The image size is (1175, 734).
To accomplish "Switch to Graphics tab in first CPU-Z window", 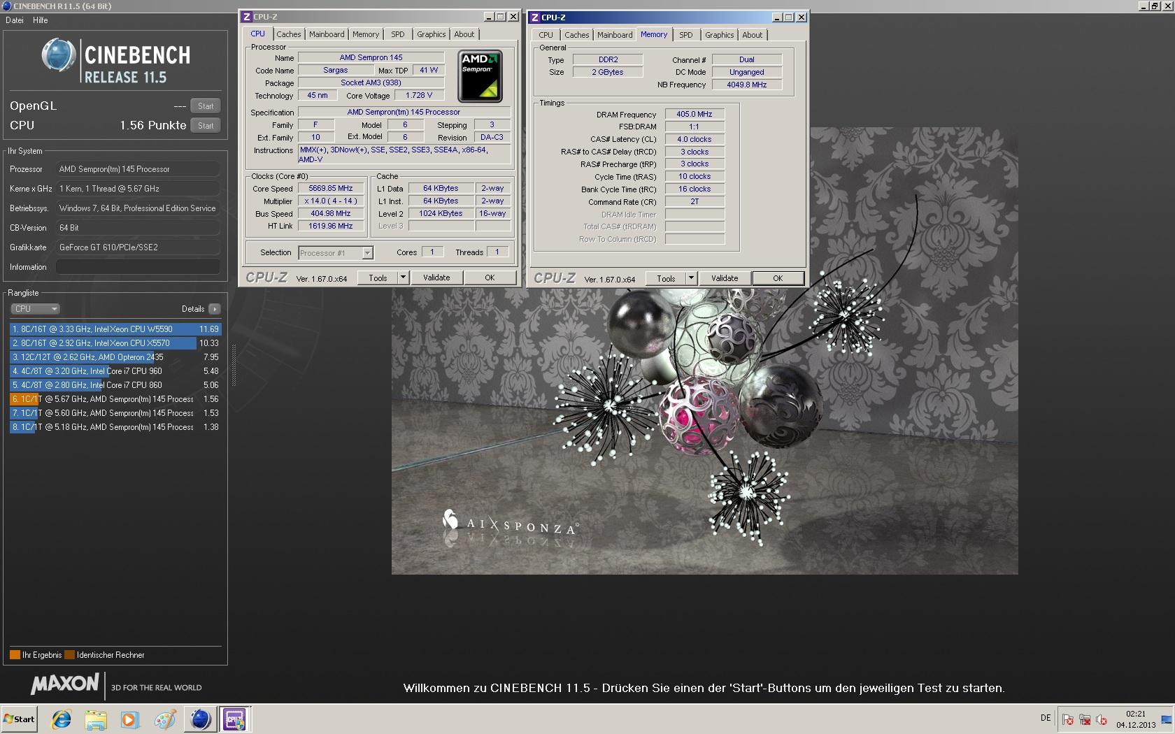I will pos(432,34).
